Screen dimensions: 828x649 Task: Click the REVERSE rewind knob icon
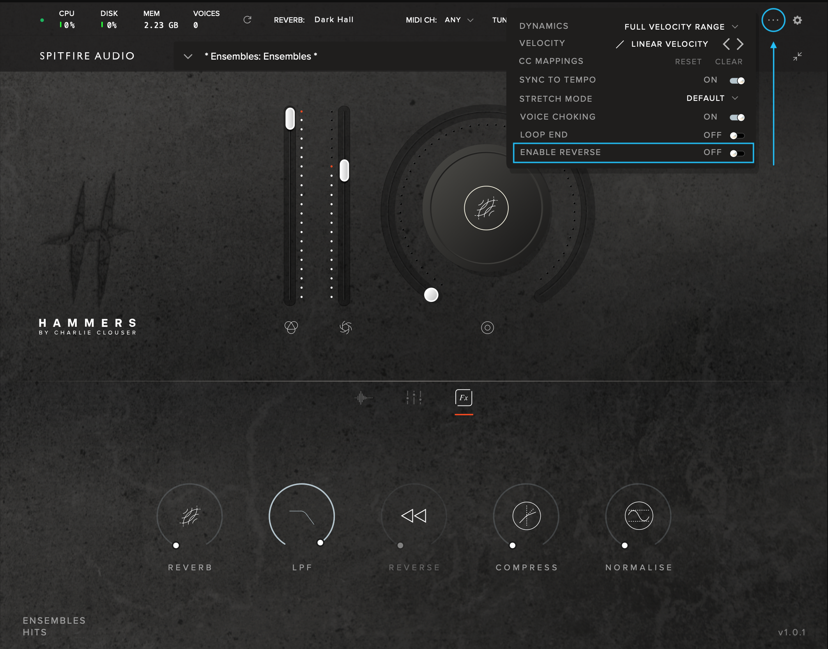[x=414, y=516]
